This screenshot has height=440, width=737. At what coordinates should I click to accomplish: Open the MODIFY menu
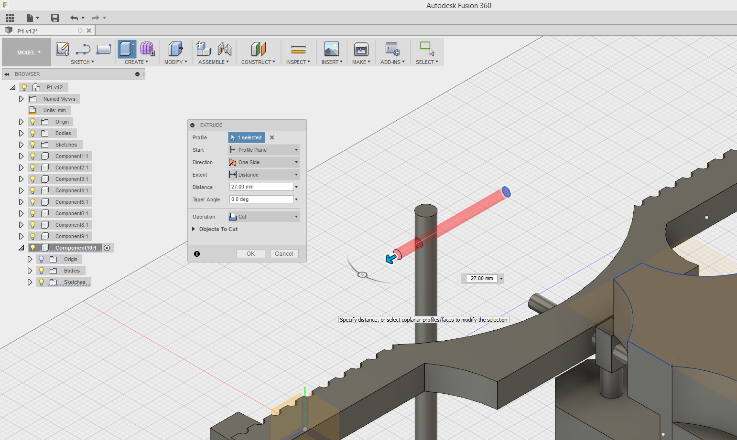click(175, 62)
